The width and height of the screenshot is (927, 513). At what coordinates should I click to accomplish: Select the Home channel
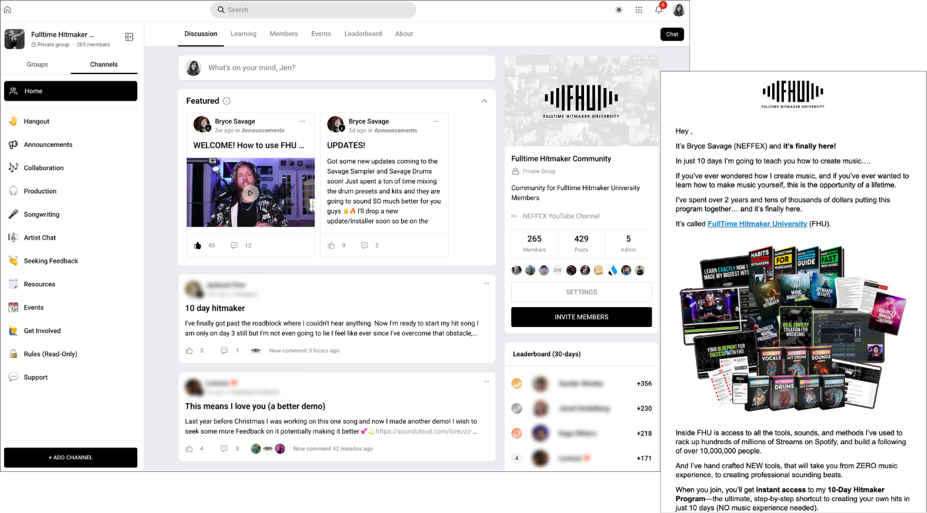click(x=71, y=91)
